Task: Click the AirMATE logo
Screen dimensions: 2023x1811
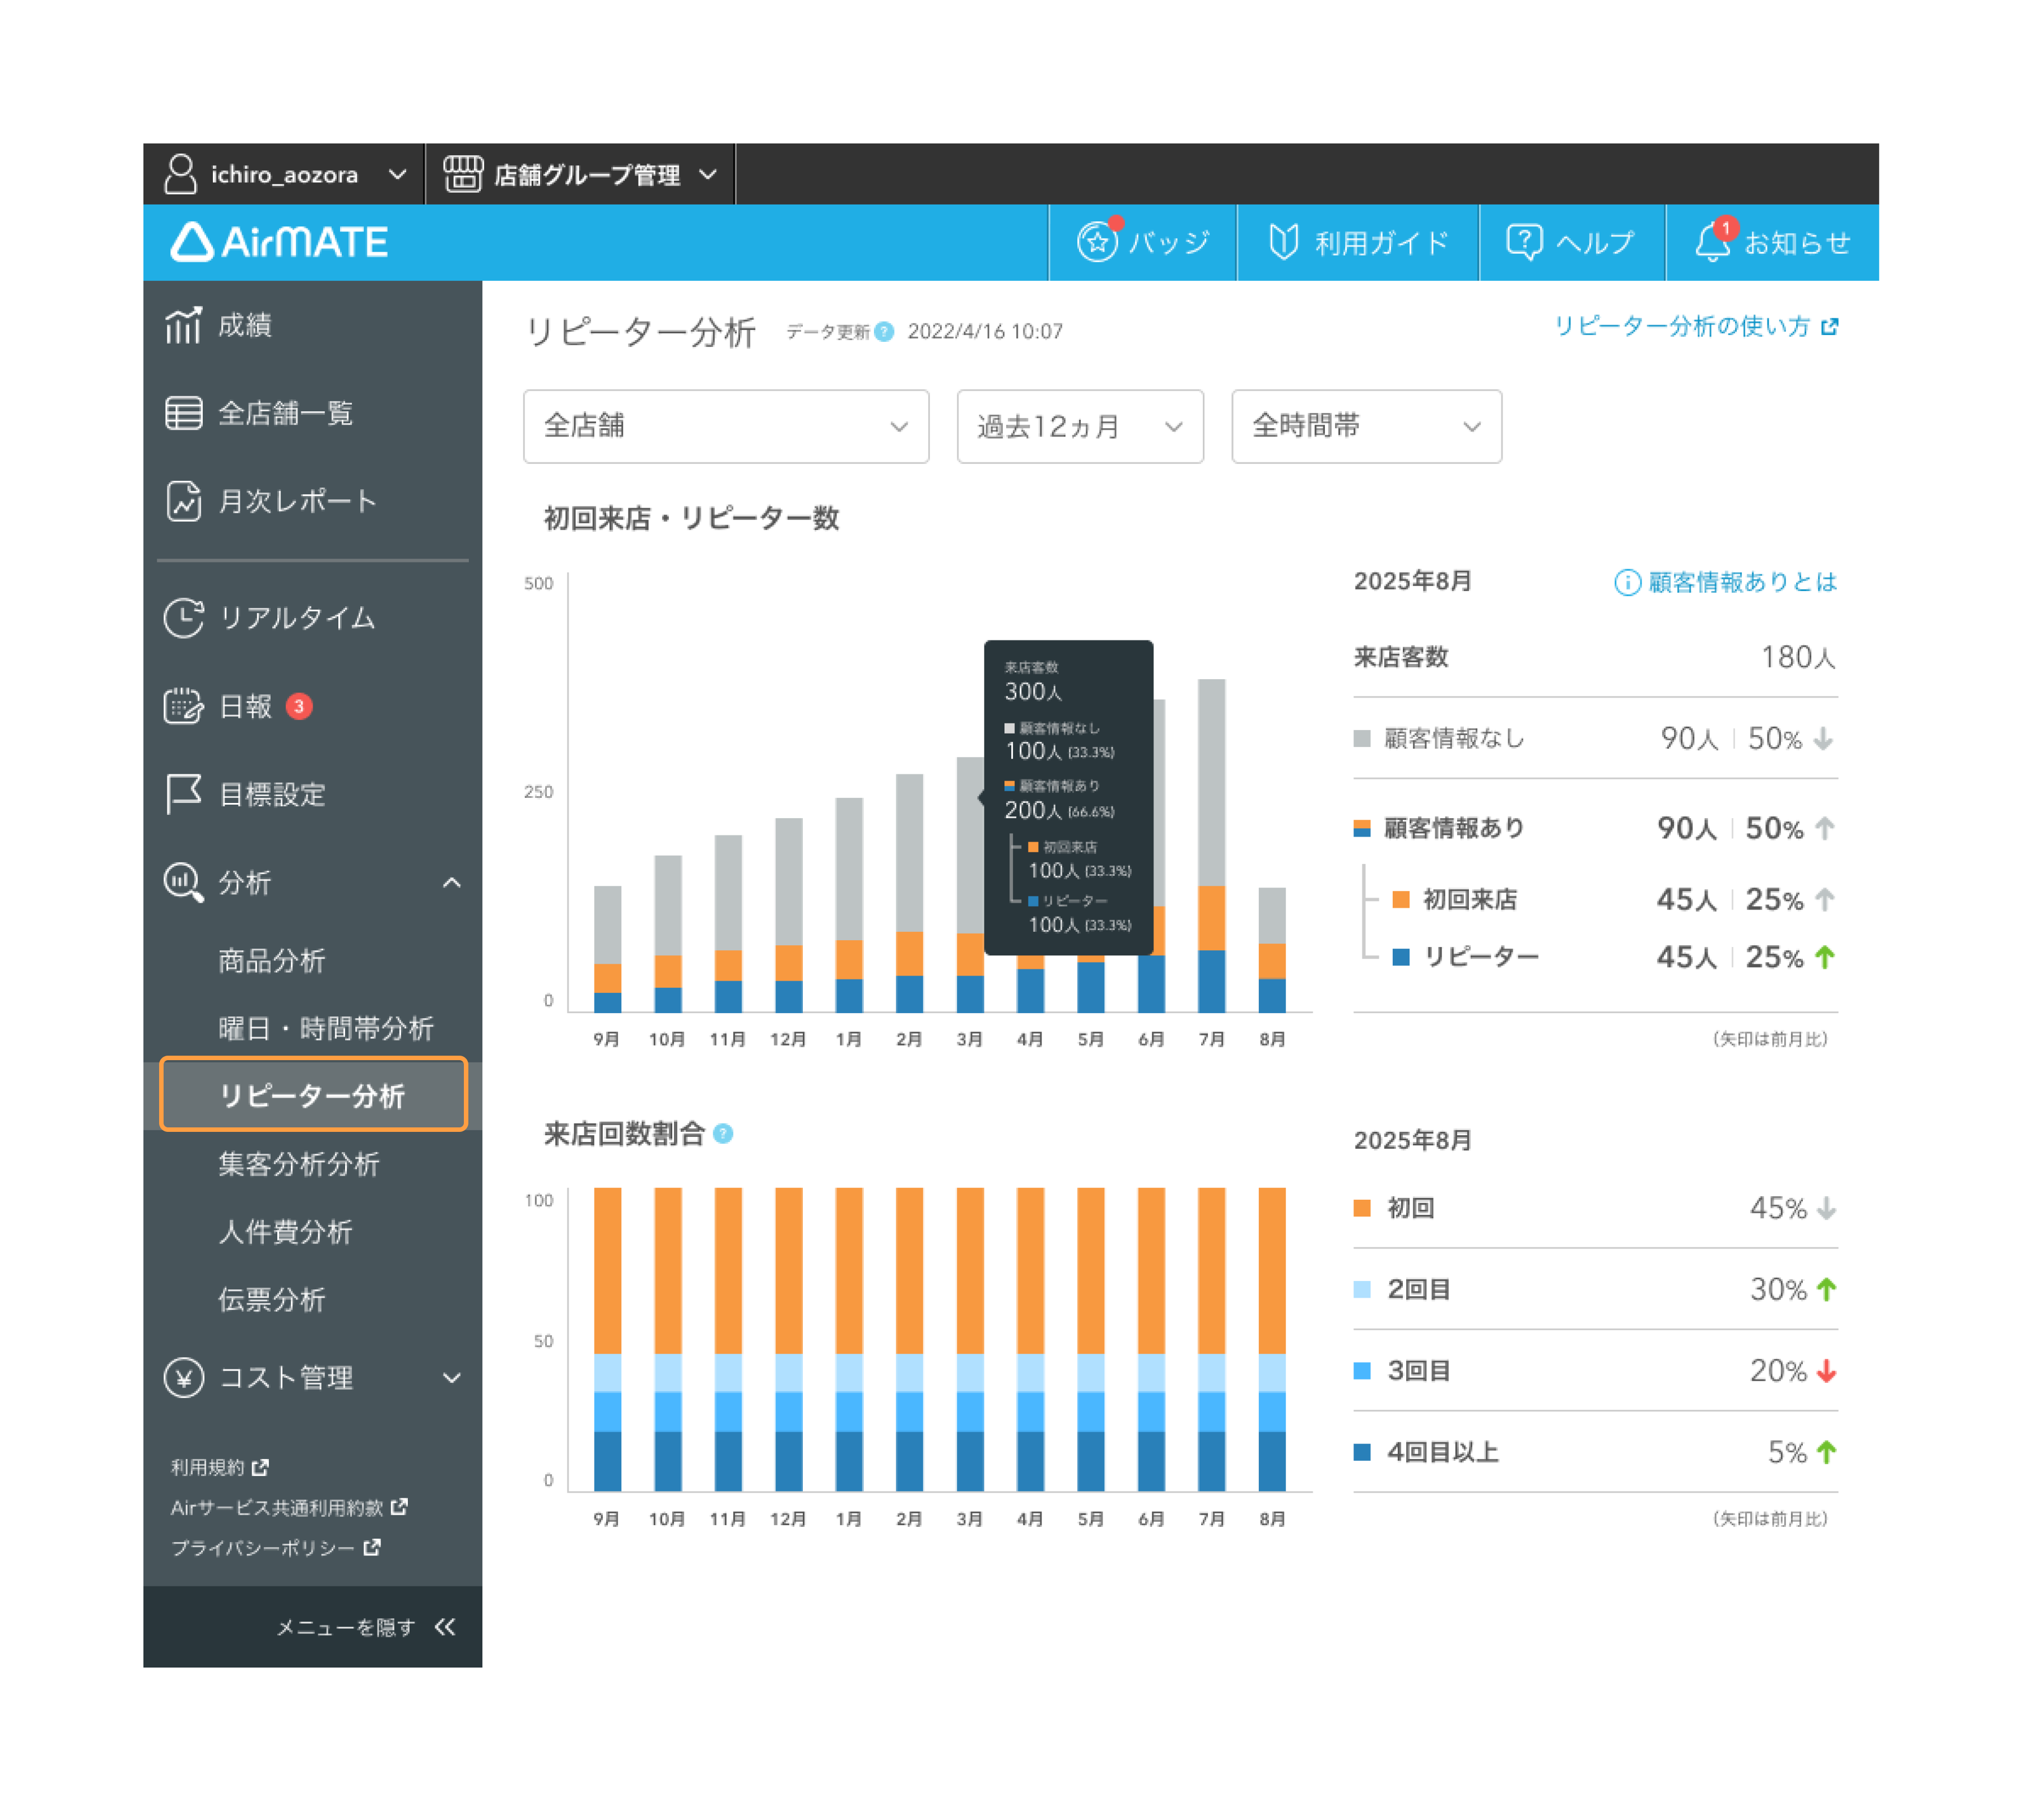Action: click(278, 242)
